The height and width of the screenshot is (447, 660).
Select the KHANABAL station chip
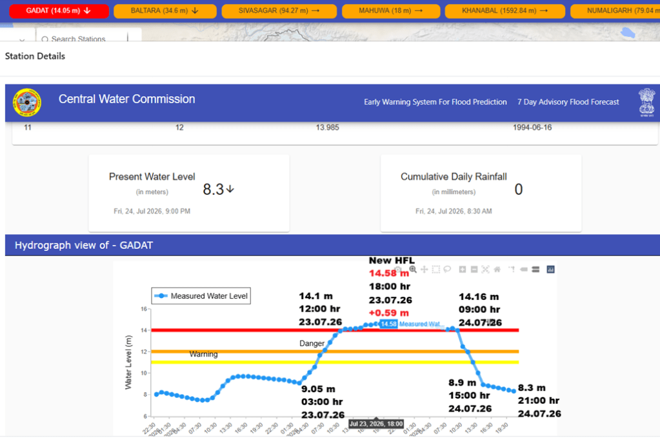[505, 11]
